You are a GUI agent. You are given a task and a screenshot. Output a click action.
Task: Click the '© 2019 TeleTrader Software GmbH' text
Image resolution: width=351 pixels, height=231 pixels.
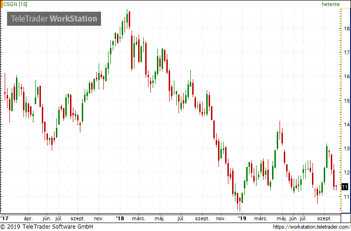47,227
